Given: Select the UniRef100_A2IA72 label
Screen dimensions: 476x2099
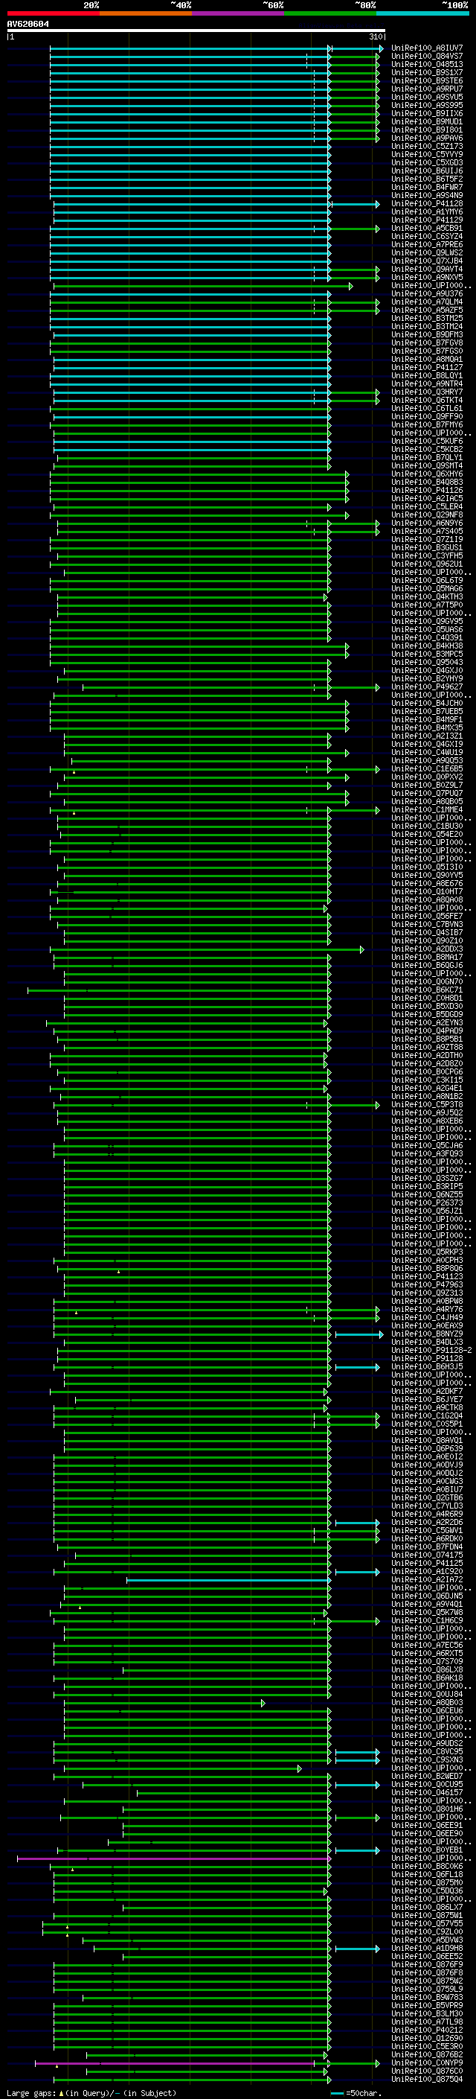Looking at the screenshot, I should click(426, 1579).
